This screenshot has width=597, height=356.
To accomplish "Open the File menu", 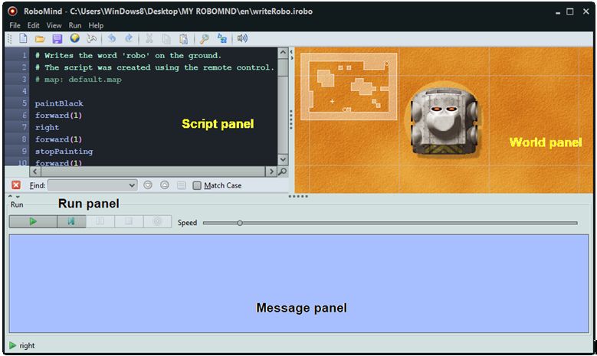I will 15,25.
